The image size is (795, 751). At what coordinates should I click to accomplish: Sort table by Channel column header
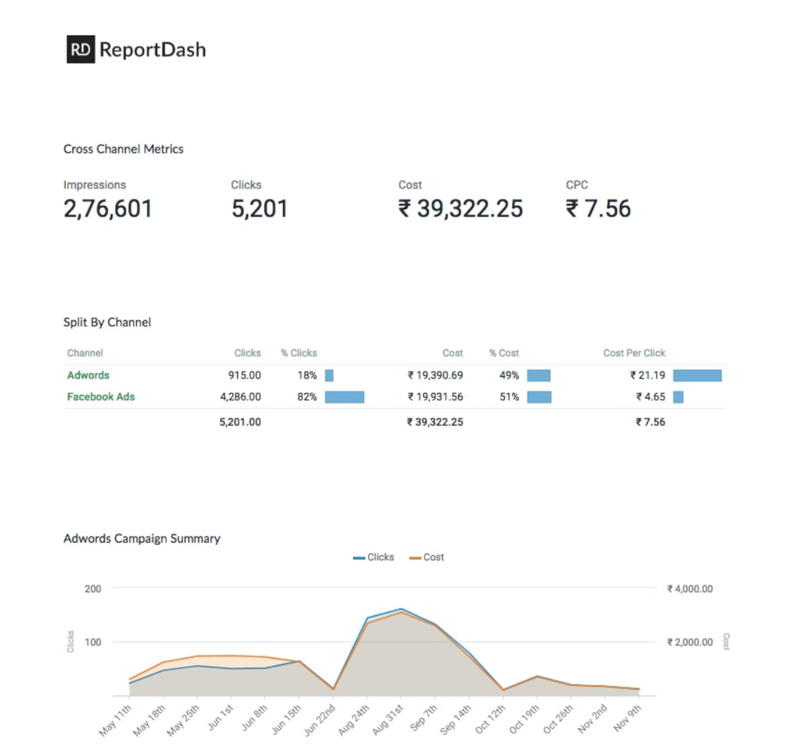pyautogui.click(x=85, y=352)
